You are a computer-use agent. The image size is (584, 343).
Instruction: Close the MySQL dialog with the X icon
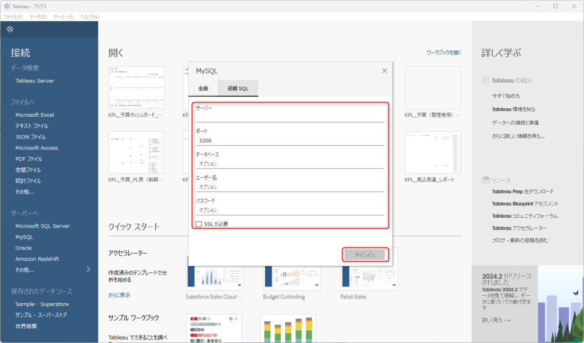click(384, 71)
